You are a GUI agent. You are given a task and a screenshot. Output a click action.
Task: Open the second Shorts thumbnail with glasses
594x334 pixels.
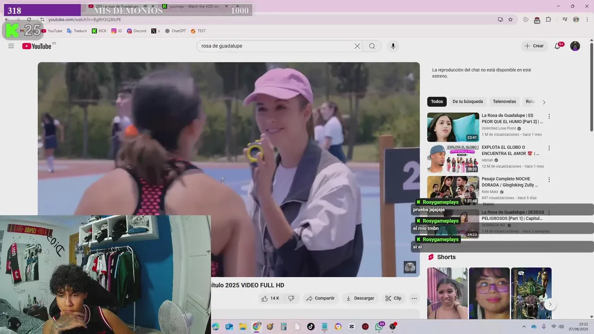[x=489, y=293]
